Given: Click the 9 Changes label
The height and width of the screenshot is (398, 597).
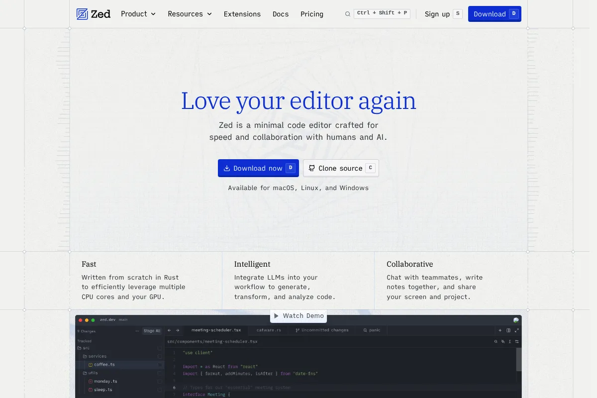Looking at the screenshot, I should click(87, 331).
